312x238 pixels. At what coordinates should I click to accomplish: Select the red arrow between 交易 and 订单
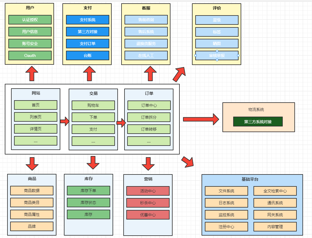121,123
